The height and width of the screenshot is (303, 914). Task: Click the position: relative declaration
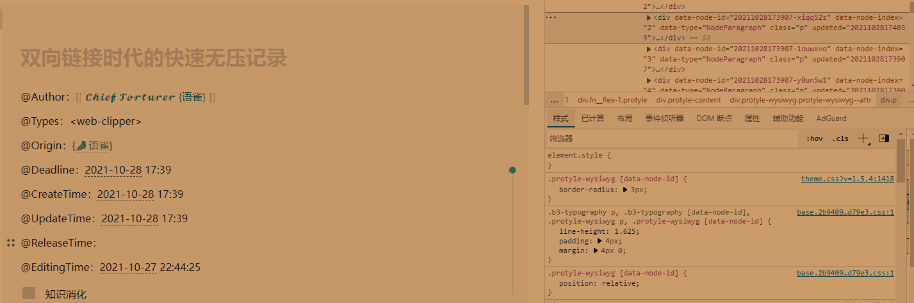click(x=599, y=283)
